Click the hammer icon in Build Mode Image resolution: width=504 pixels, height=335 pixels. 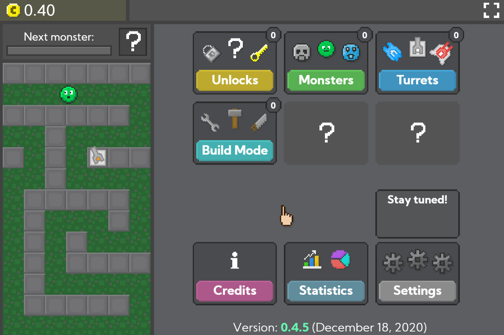(x=235, y=118)
